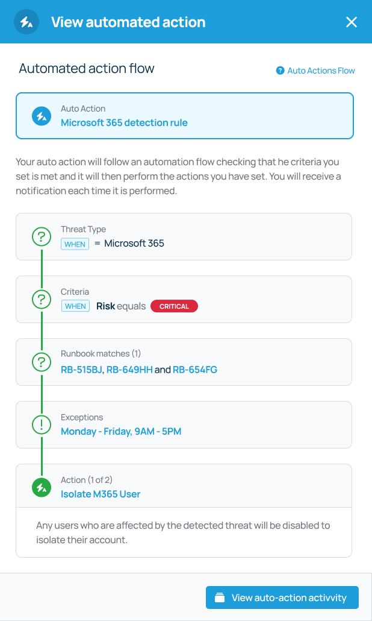Click the help icon beside Auto Actions Flow
The height and width of the screenshot is (621, 372).
point(280,71)
